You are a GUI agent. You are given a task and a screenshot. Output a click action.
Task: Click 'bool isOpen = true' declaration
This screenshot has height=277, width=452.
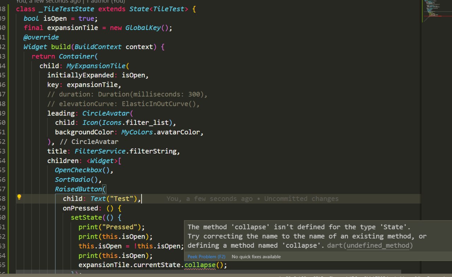[61, 18]
